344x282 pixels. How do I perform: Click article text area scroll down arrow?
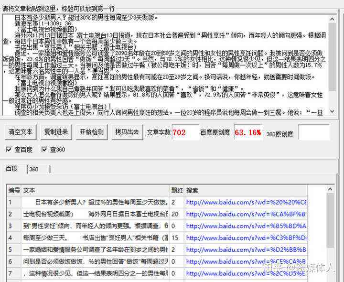332,111
